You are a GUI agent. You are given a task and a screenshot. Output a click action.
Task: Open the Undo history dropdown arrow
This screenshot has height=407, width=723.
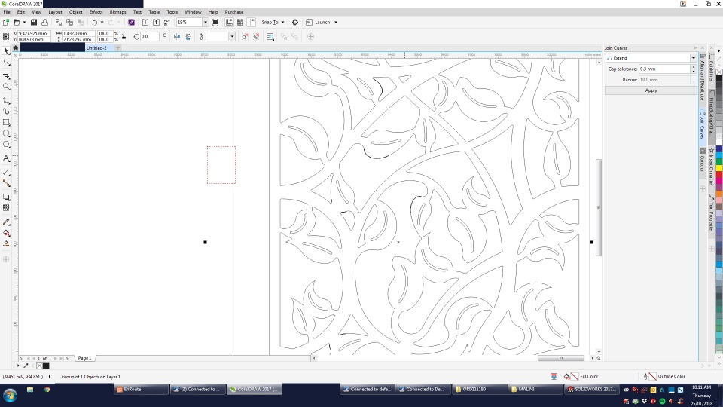tap(102, 22)
